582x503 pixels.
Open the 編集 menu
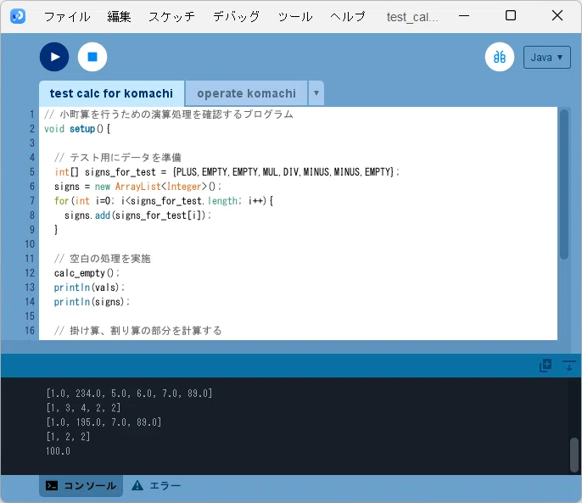point(119,17)
